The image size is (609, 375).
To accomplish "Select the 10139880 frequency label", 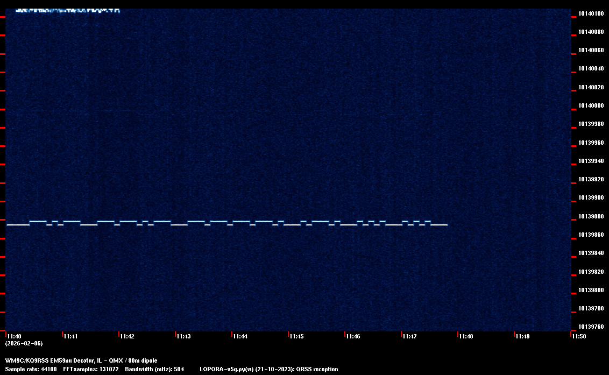I will pos(590,216).
